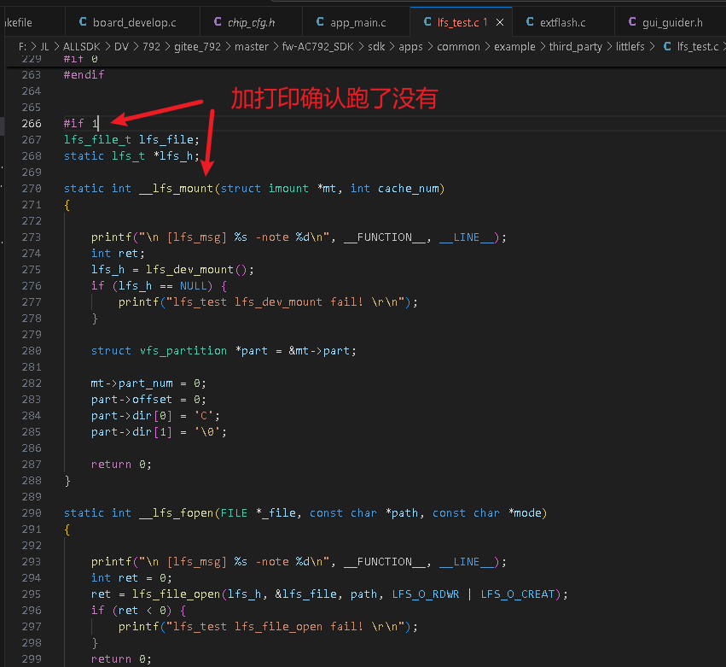Image resolution: width=726 pixels, height=667 pixels.
Task: Click lfs_test.c file name in breadcrumb
Action: pos(698,47)
